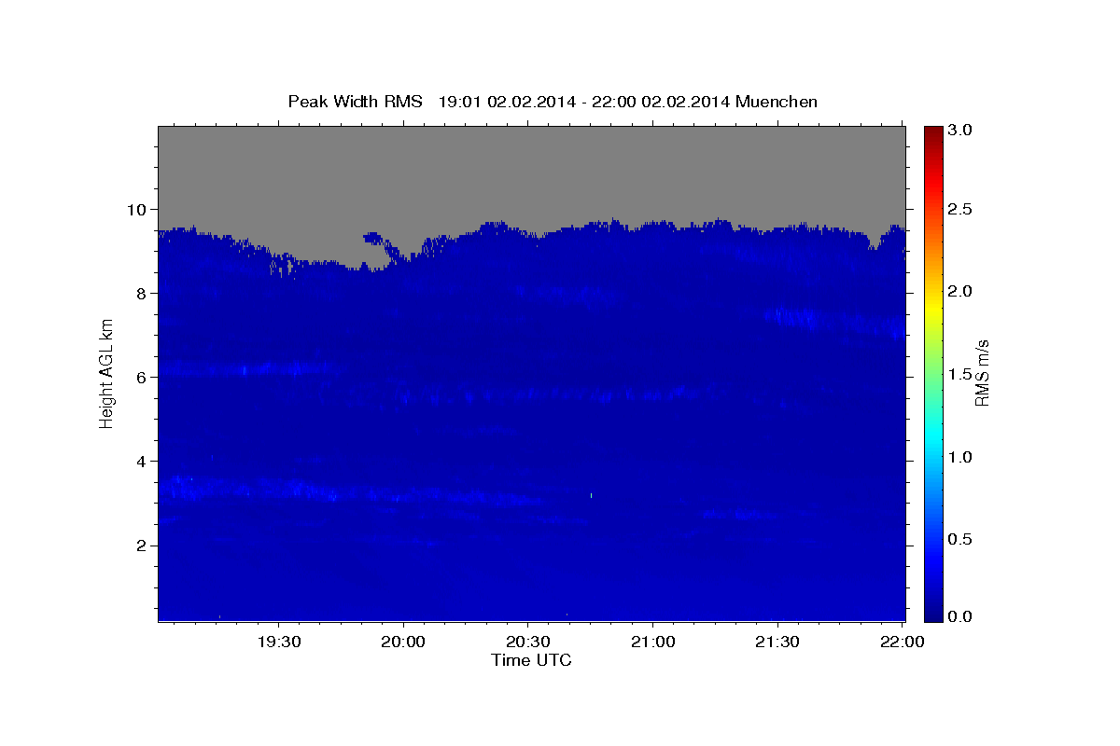Select the 20:00 time tick label
Image resolution: width=1120 pixels, height=746 pixels.
(403, 642)
